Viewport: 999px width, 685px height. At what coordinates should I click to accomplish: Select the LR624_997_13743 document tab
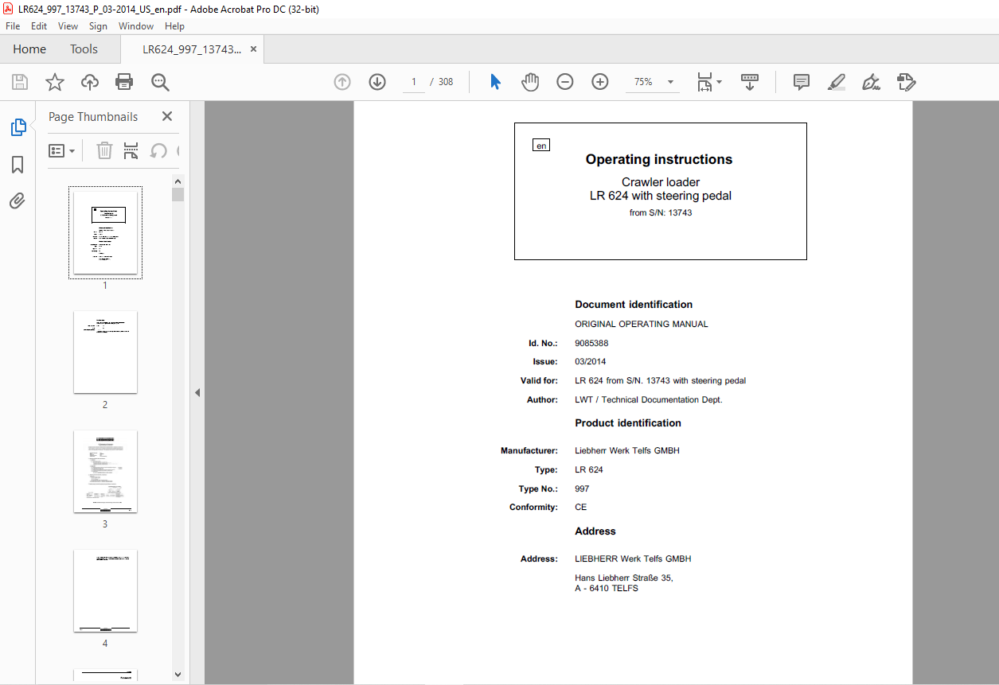pos(192,49)
